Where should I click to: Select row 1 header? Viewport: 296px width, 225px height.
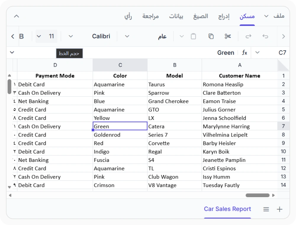point(283,76)
